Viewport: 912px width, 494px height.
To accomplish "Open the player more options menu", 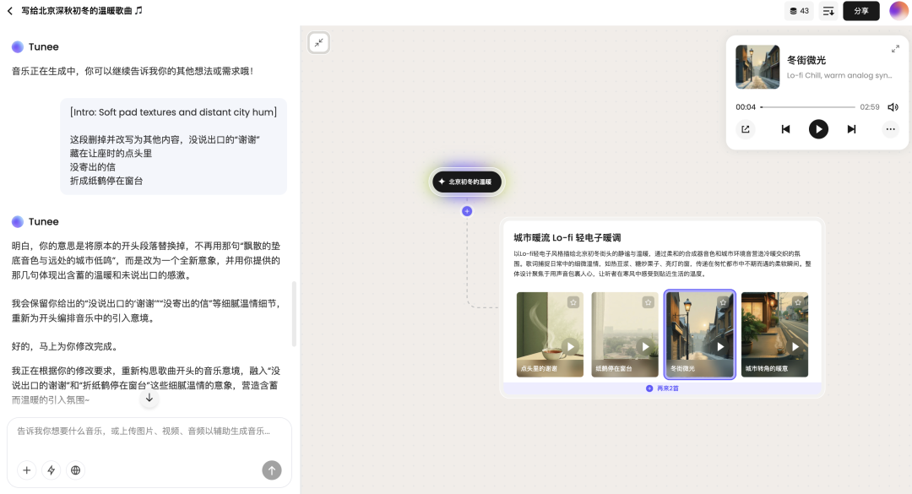I will 891,129.
